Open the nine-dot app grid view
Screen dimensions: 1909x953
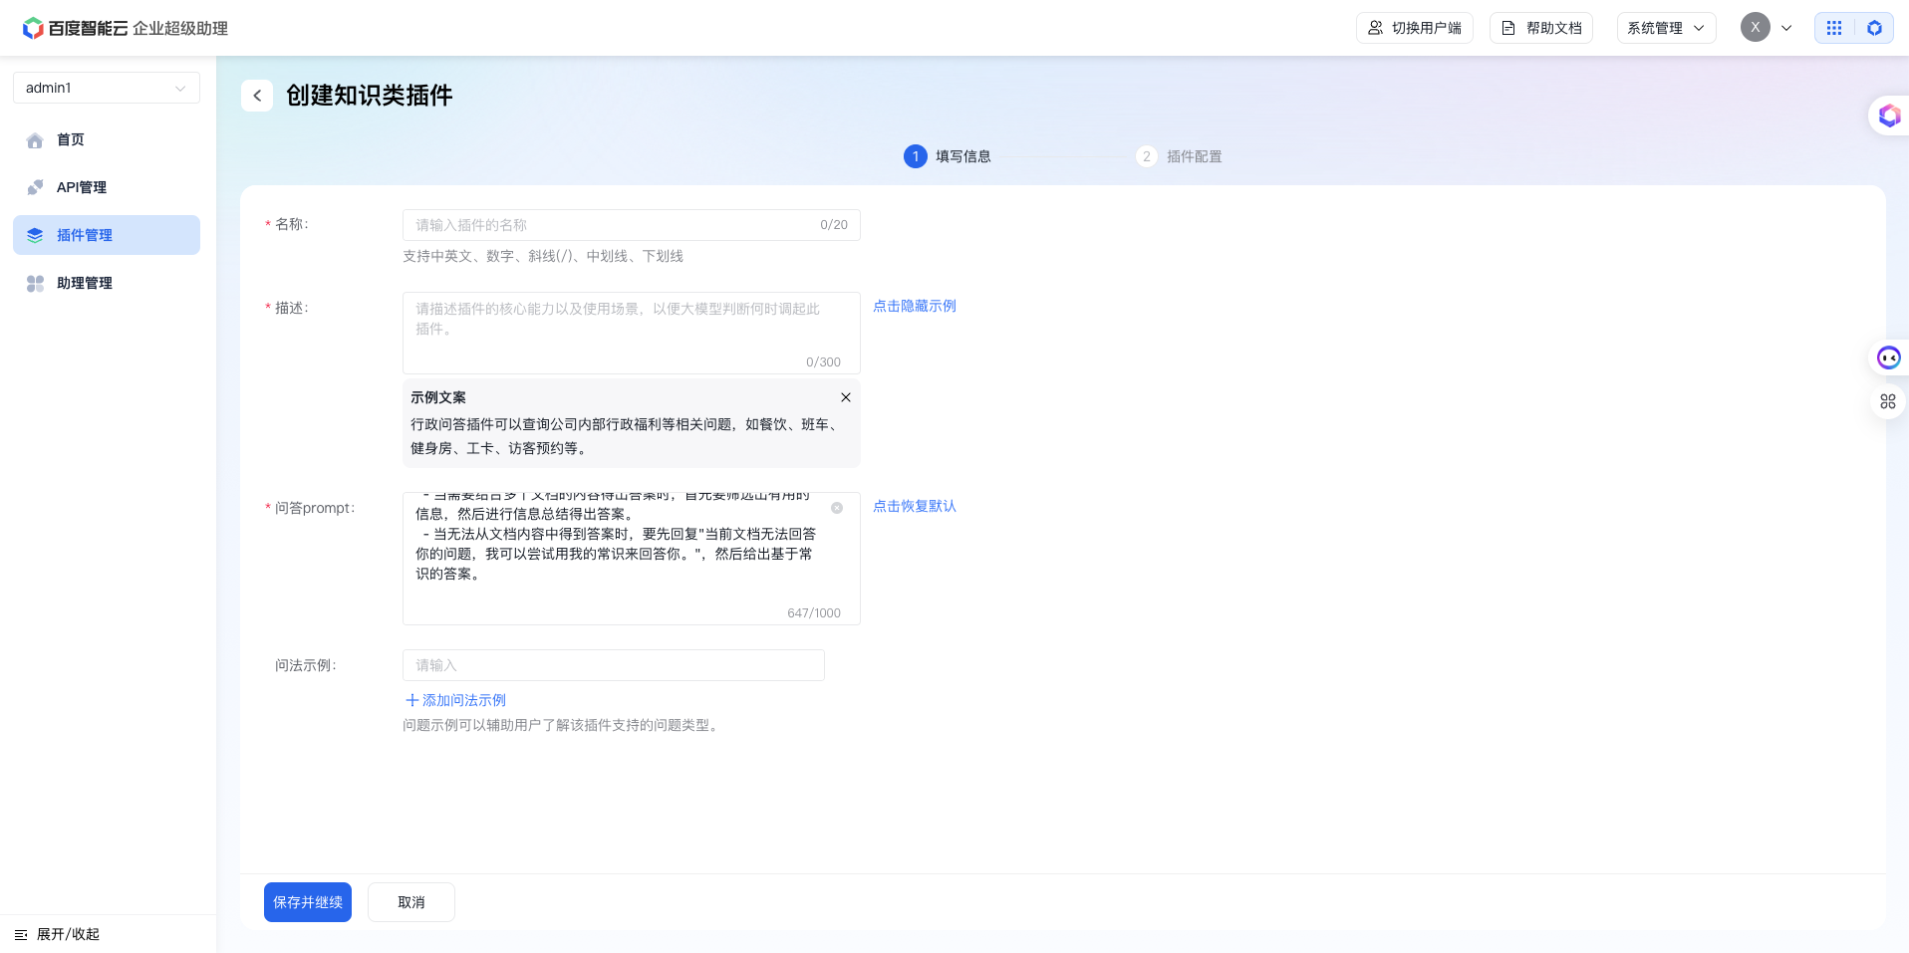pos(1834,28)
